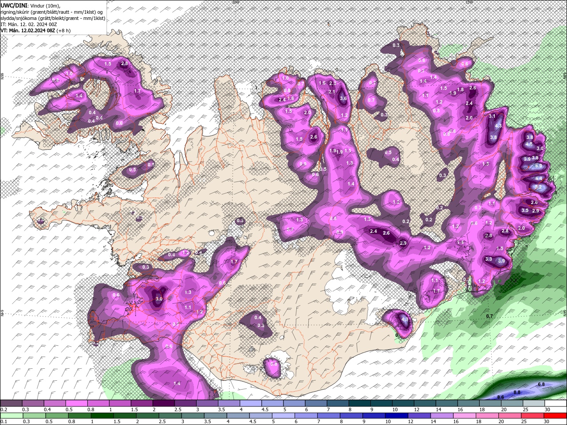Click the '8.6' precipitation value on the map
The image size is (567, 425).
501,397
